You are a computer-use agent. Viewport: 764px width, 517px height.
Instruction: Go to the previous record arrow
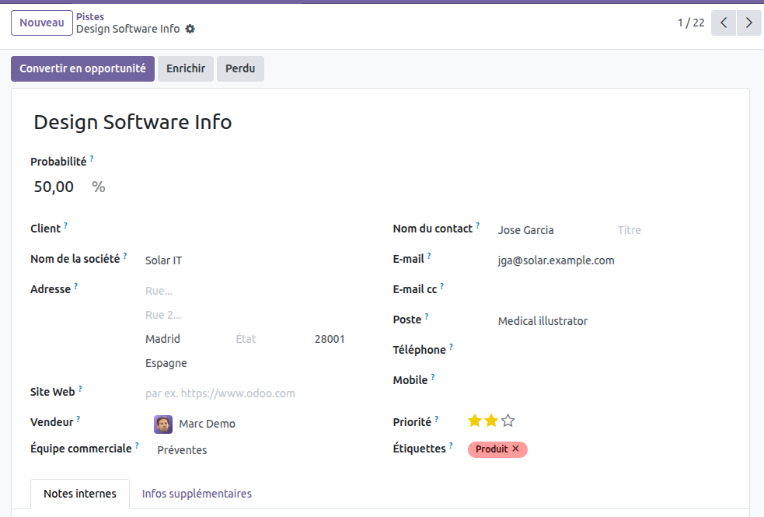(x=724, y=23)
